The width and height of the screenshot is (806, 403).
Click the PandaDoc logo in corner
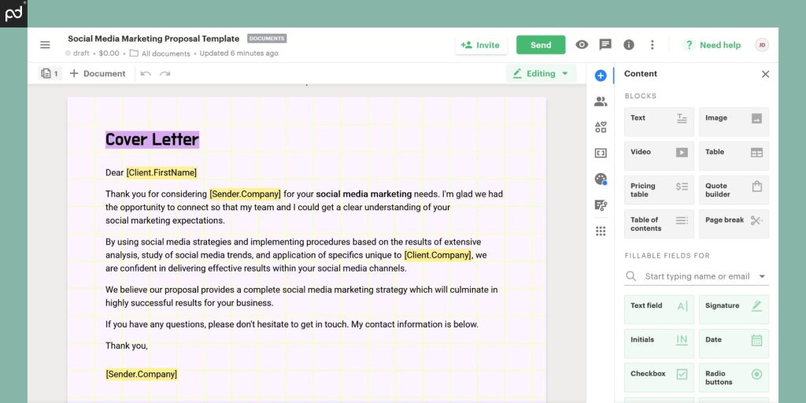[x=14, y=13]
